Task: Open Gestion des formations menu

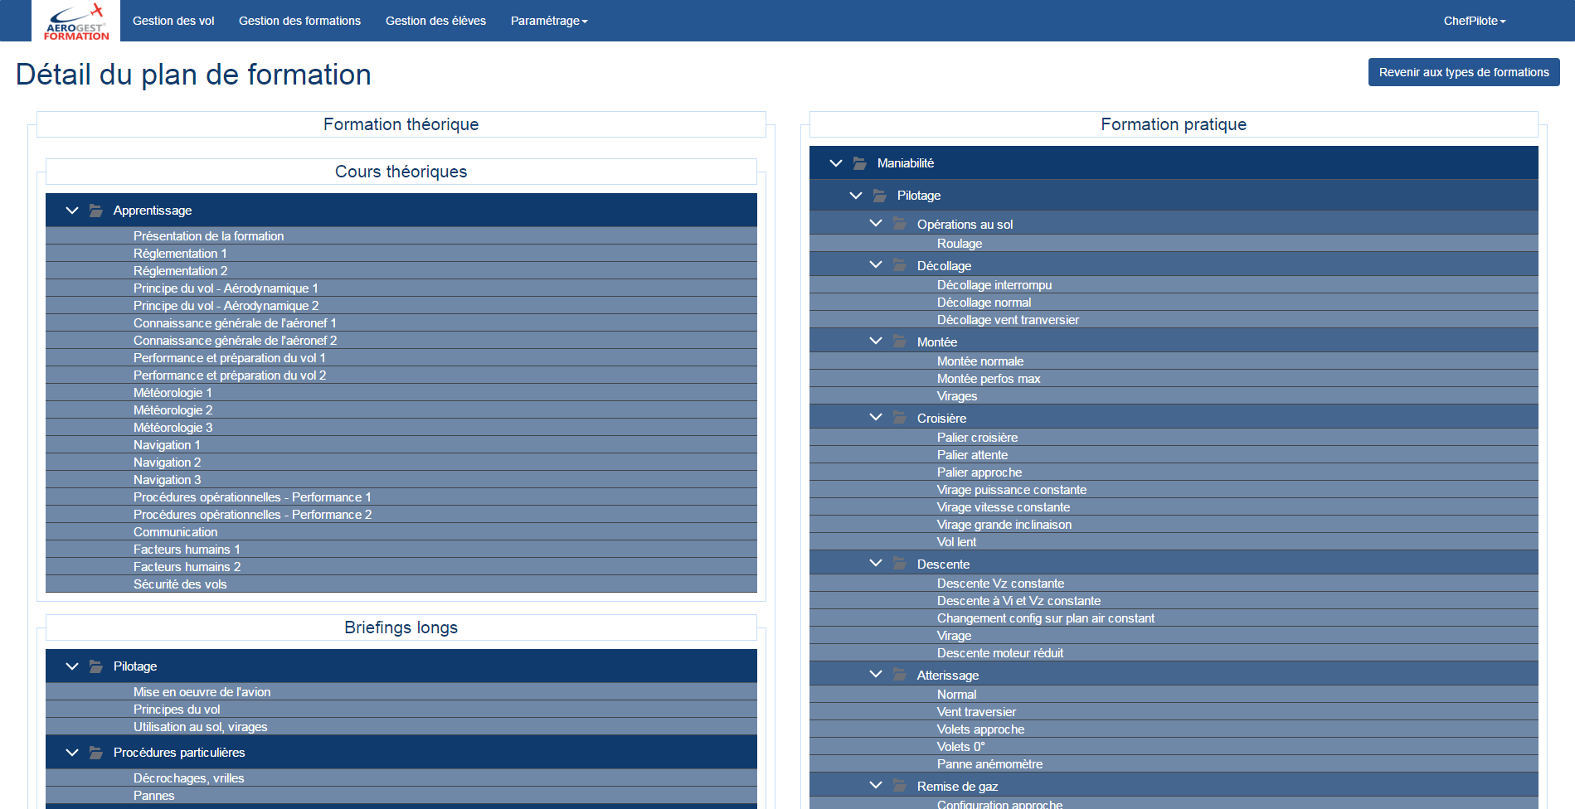Action: 299,21
